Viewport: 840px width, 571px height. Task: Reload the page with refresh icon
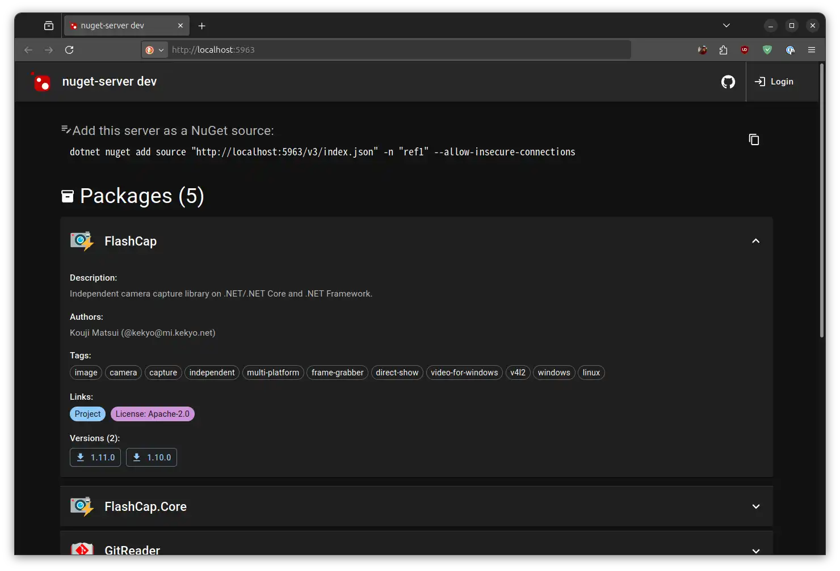pyautogui.click(x=69, y=50)
